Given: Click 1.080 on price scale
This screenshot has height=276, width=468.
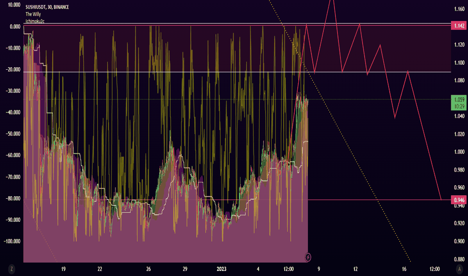Looking at the screenshot, I should coord(459,80).
